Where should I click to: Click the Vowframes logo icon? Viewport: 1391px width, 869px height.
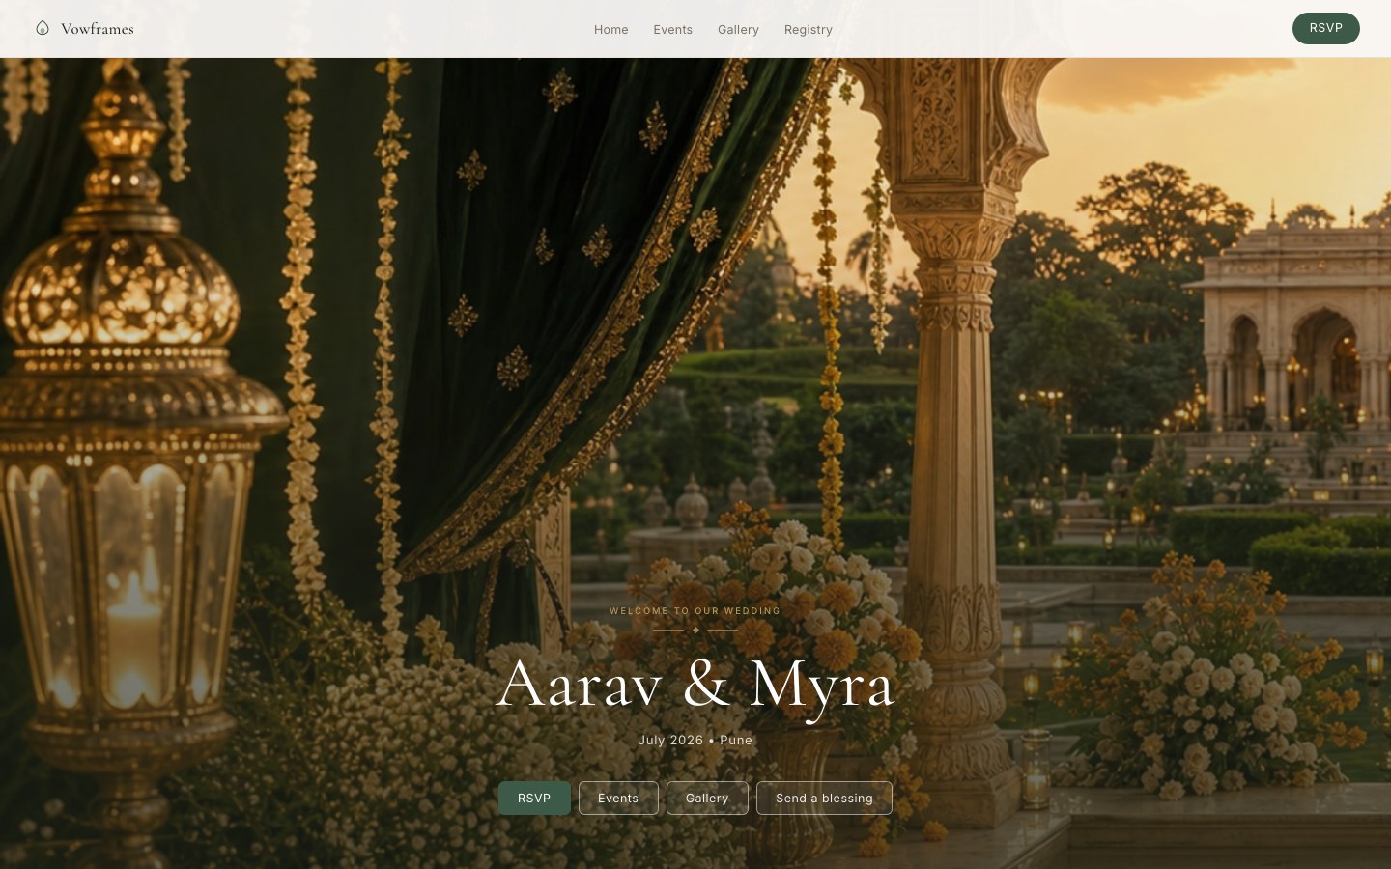tap(43, 28)
